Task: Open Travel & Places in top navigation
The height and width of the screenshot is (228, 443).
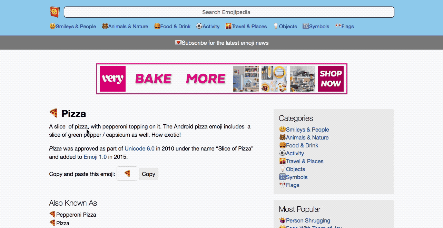Action: point(246,26)
